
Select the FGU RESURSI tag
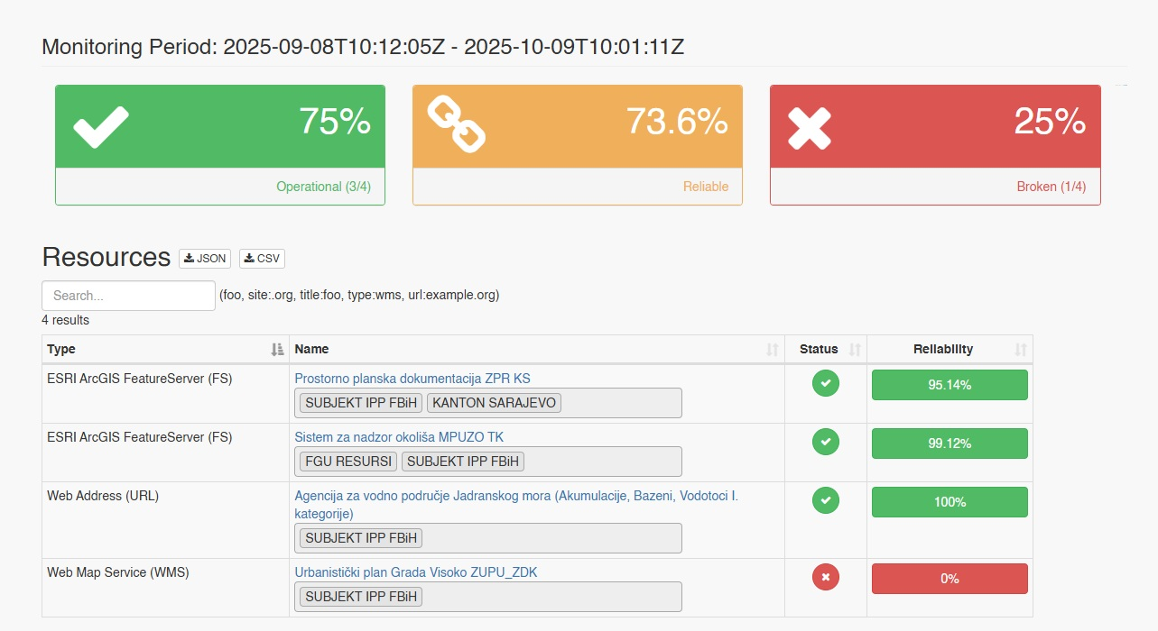pyautogui.click(x=348, y=462)
